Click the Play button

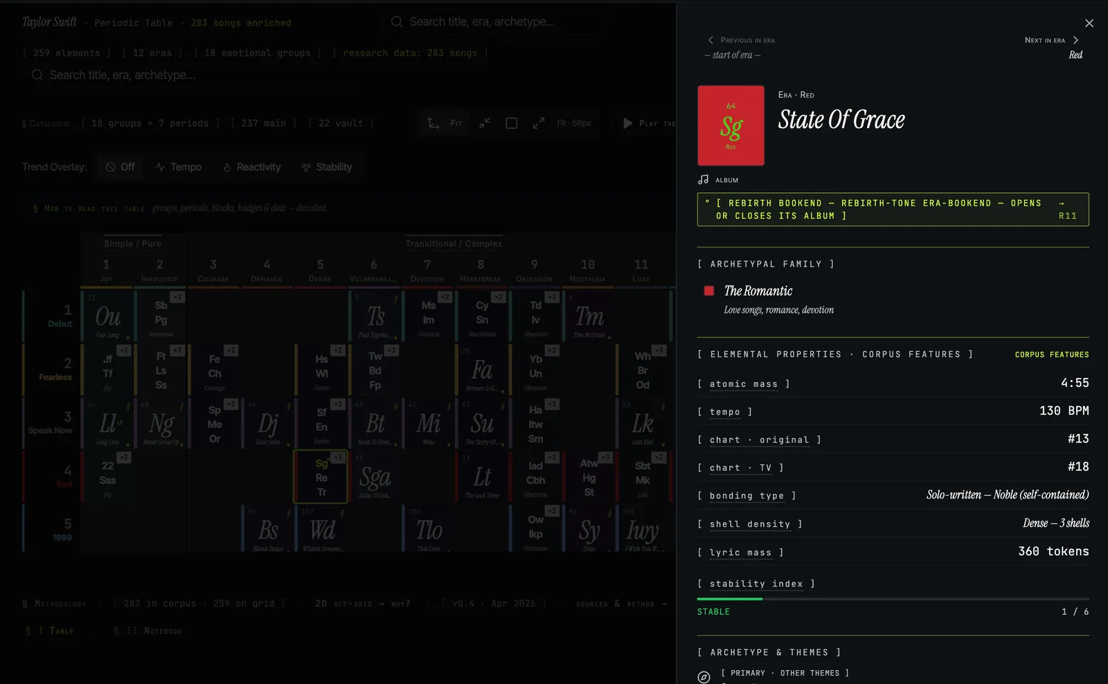pyautogui.click(x=648, y=123)
